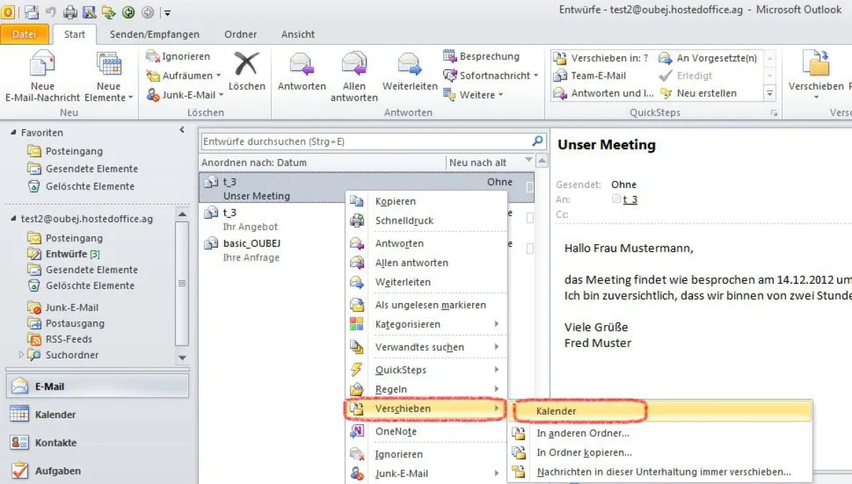Click the print icon in quick access toolbar
This screenshot has height=484, width=852.
(x=70, y=12)
